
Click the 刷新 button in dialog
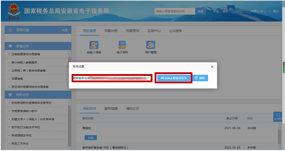point(200,78)
